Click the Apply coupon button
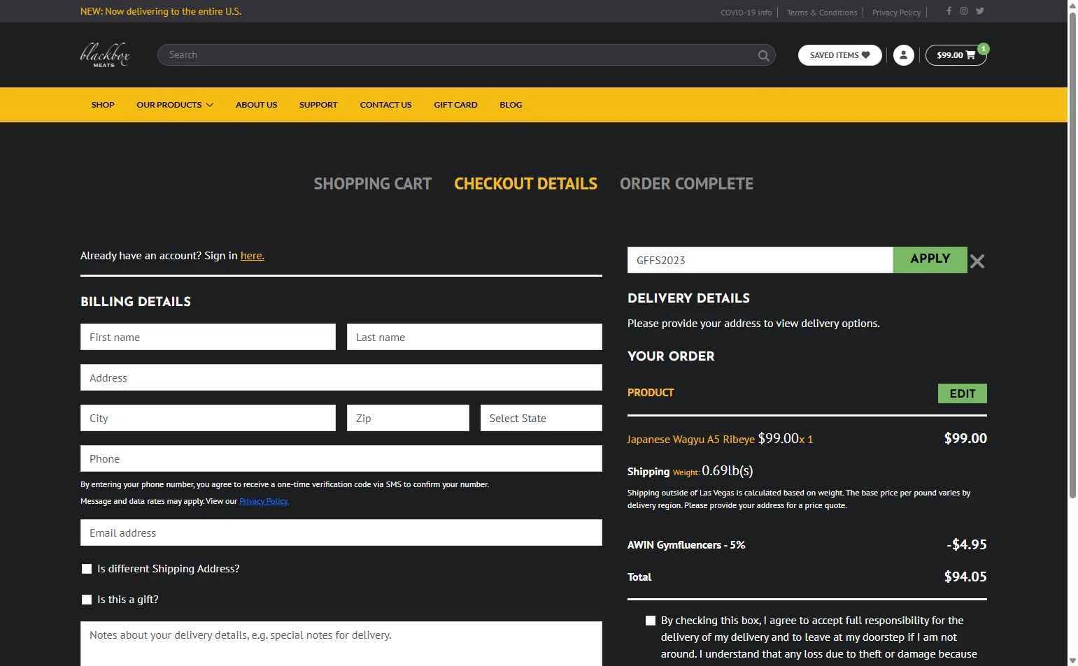Viewport: 1078px width, 666px height. tap(930, 259)
